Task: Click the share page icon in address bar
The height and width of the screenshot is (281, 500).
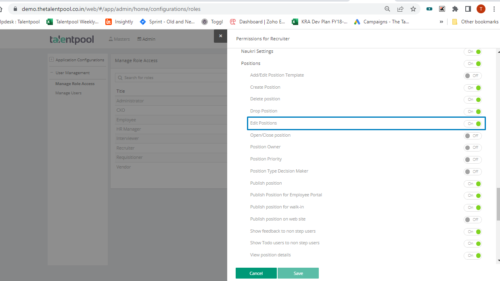Action: pos(400,9)
